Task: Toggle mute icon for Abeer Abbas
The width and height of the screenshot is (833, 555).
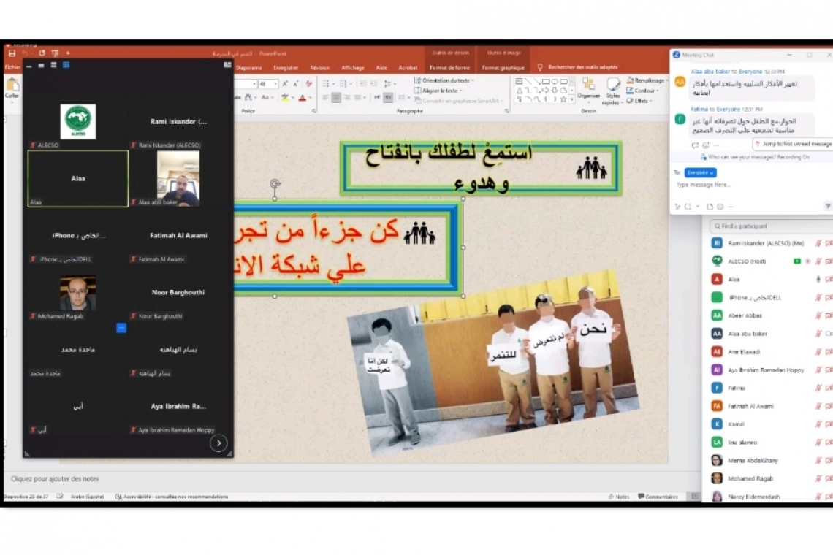Action: click(818, 315)
